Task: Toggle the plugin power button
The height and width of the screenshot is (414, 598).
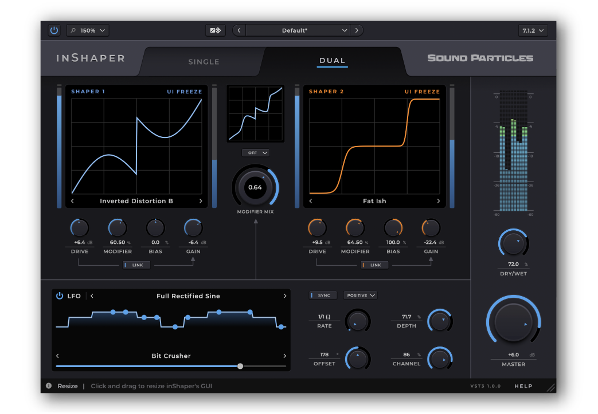Action: coord(54,30)
